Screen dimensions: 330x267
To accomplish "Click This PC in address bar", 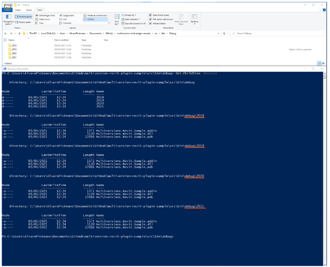I will [x=33, y=33].
